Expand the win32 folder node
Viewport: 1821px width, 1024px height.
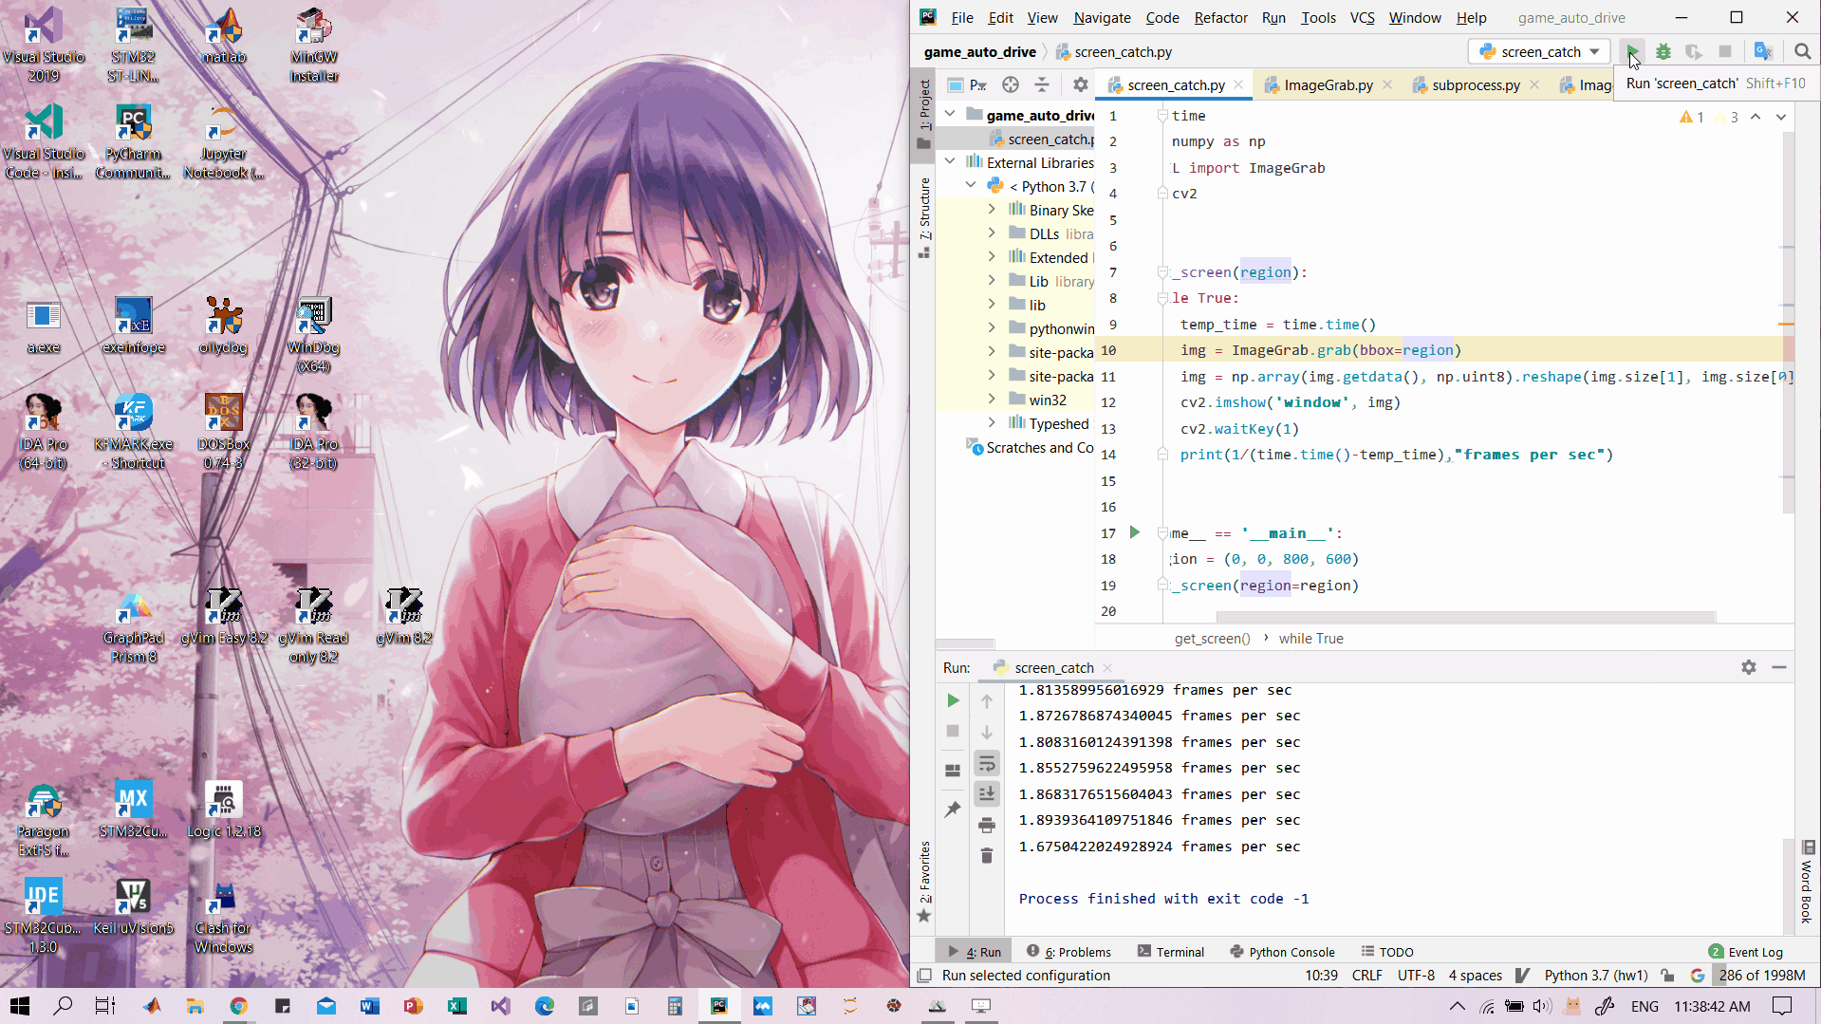click(992, 400)
